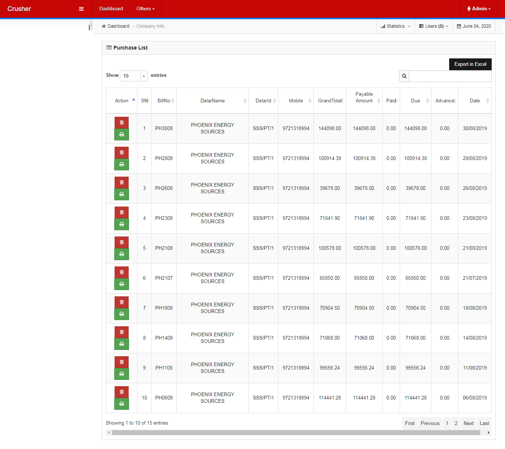This screenshot has height=449, width=505.
Task: Open the Others dropdown menu
Action: click(x=146, y=9)
